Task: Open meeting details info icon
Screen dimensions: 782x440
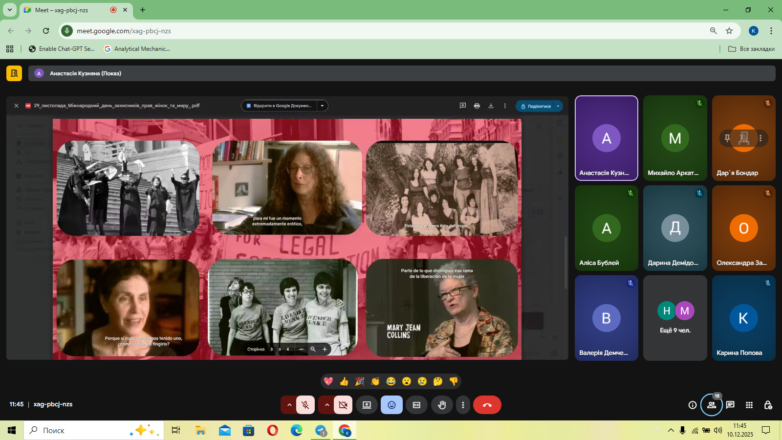Action: (x=692, y=405)
